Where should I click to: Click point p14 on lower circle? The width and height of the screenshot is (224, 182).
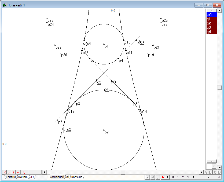click(140, 109)
